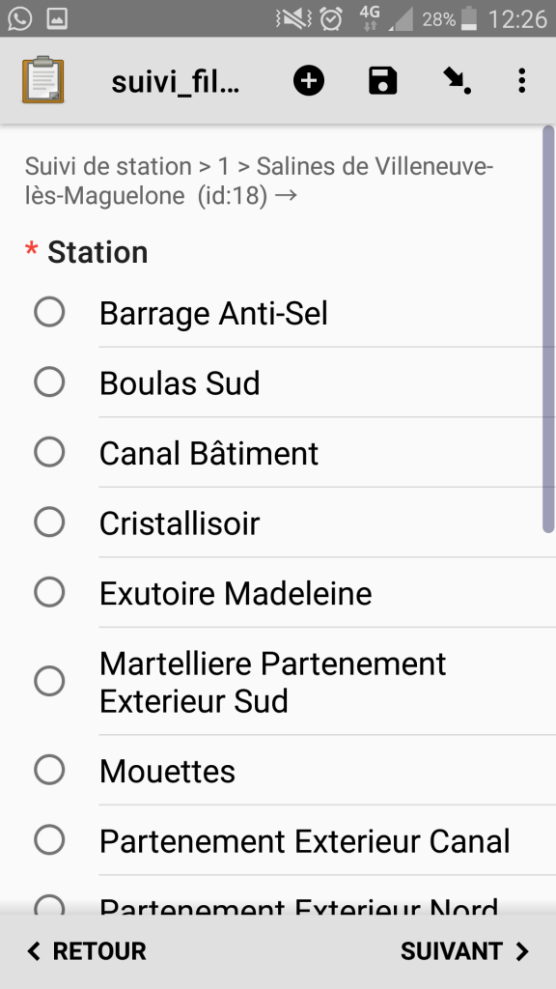This screenshot has width=556, height=989.
Task: Choose Canal Bâtiment as station
Action: (x=278, y=452)
